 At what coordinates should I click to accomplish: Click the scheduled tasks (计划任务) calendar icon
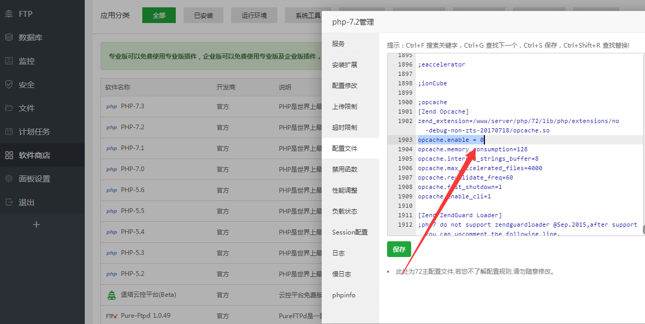[9, 131]
